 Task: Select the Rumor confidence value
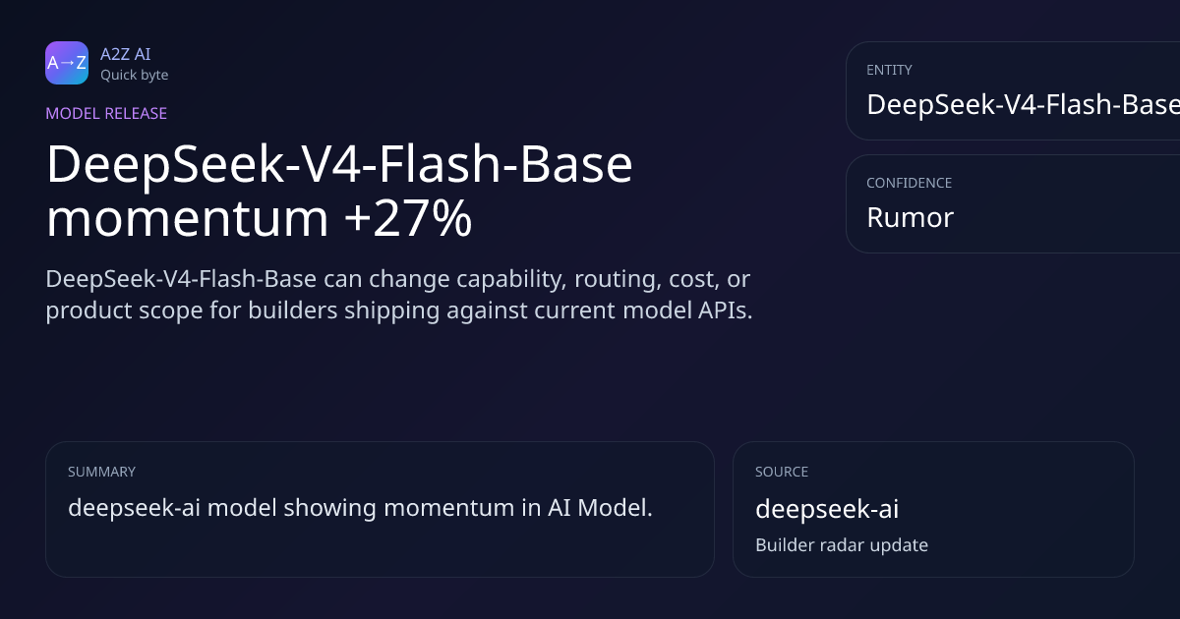pyautogui.click(x=910, y=217)
